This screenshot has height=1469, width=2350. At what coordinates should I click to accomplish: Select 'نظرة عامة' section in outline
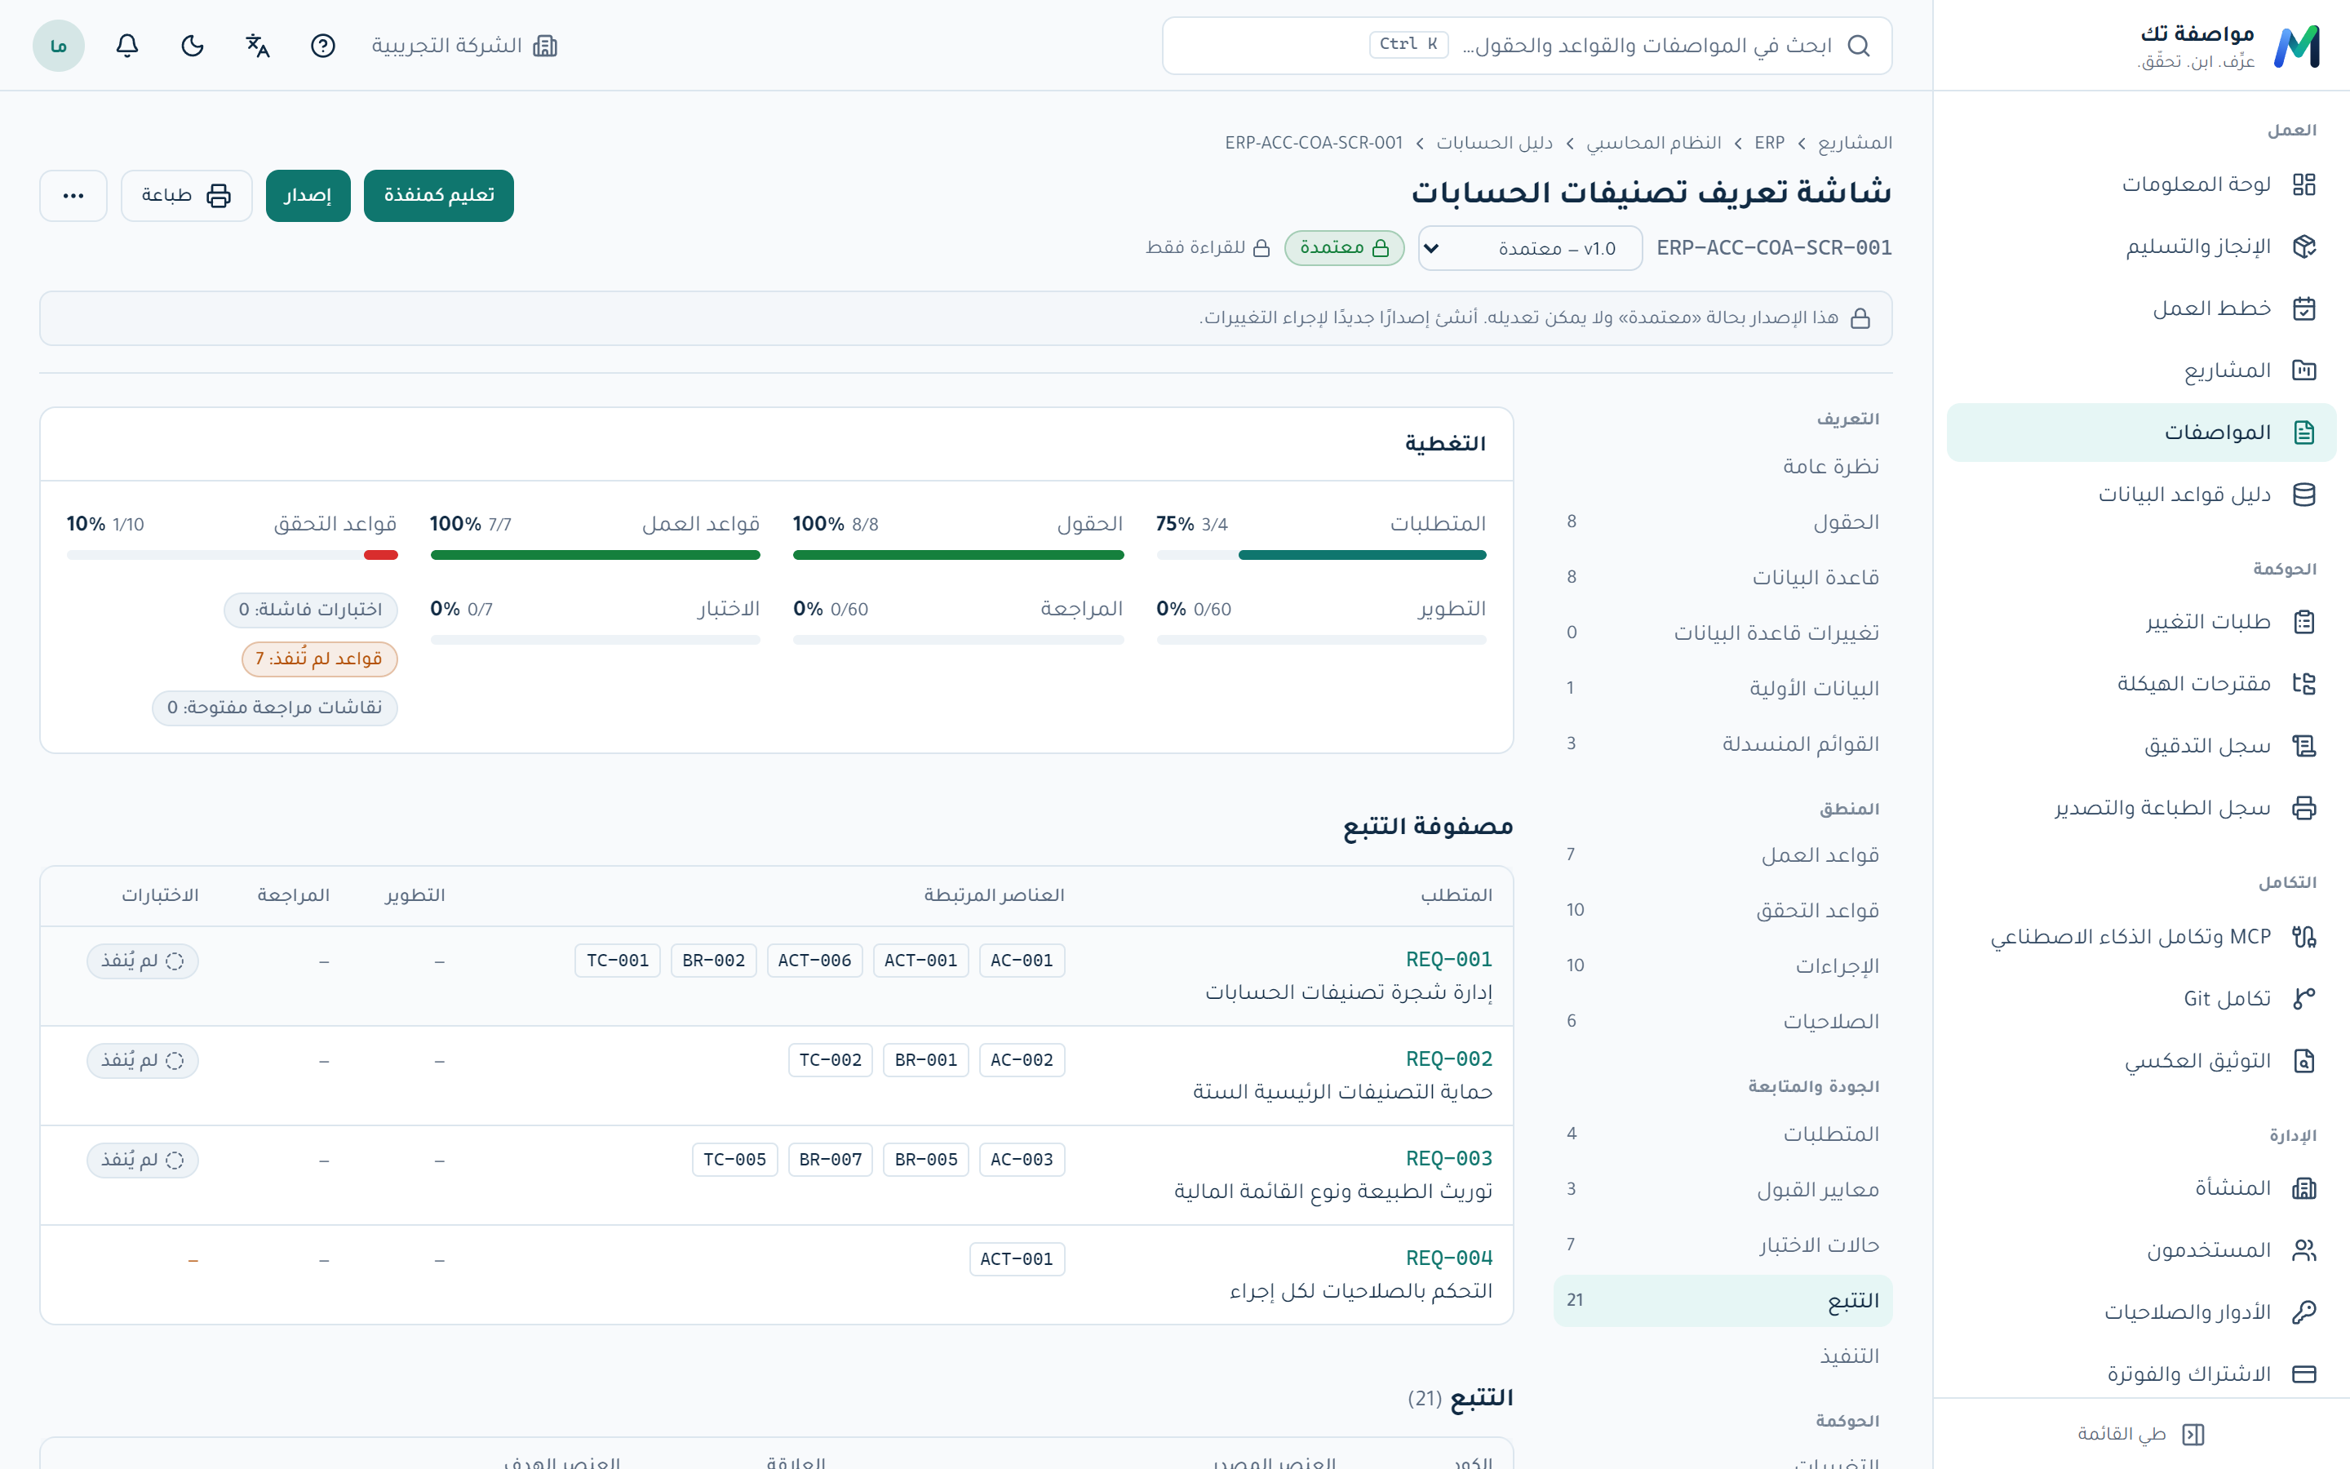(x=1723, y=466)
